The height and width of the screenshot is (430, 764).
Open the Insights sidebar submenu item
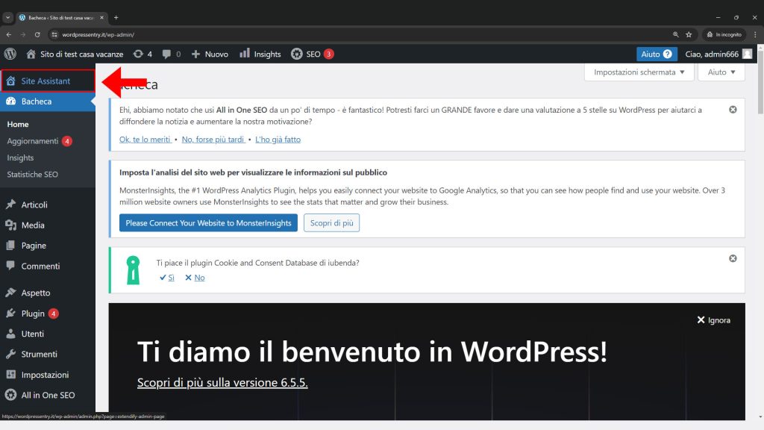(20, 158)
